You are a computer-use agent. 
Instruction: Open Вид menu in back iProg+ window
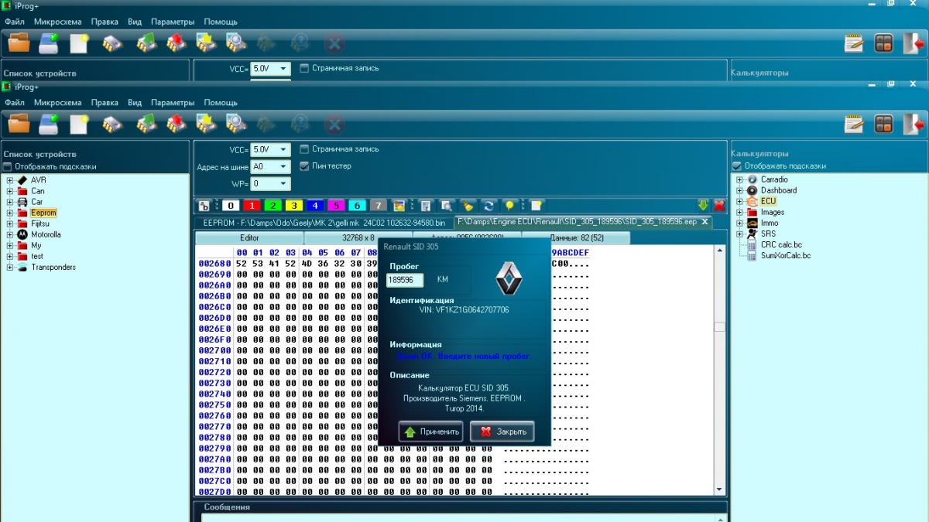tap(135, 22)
